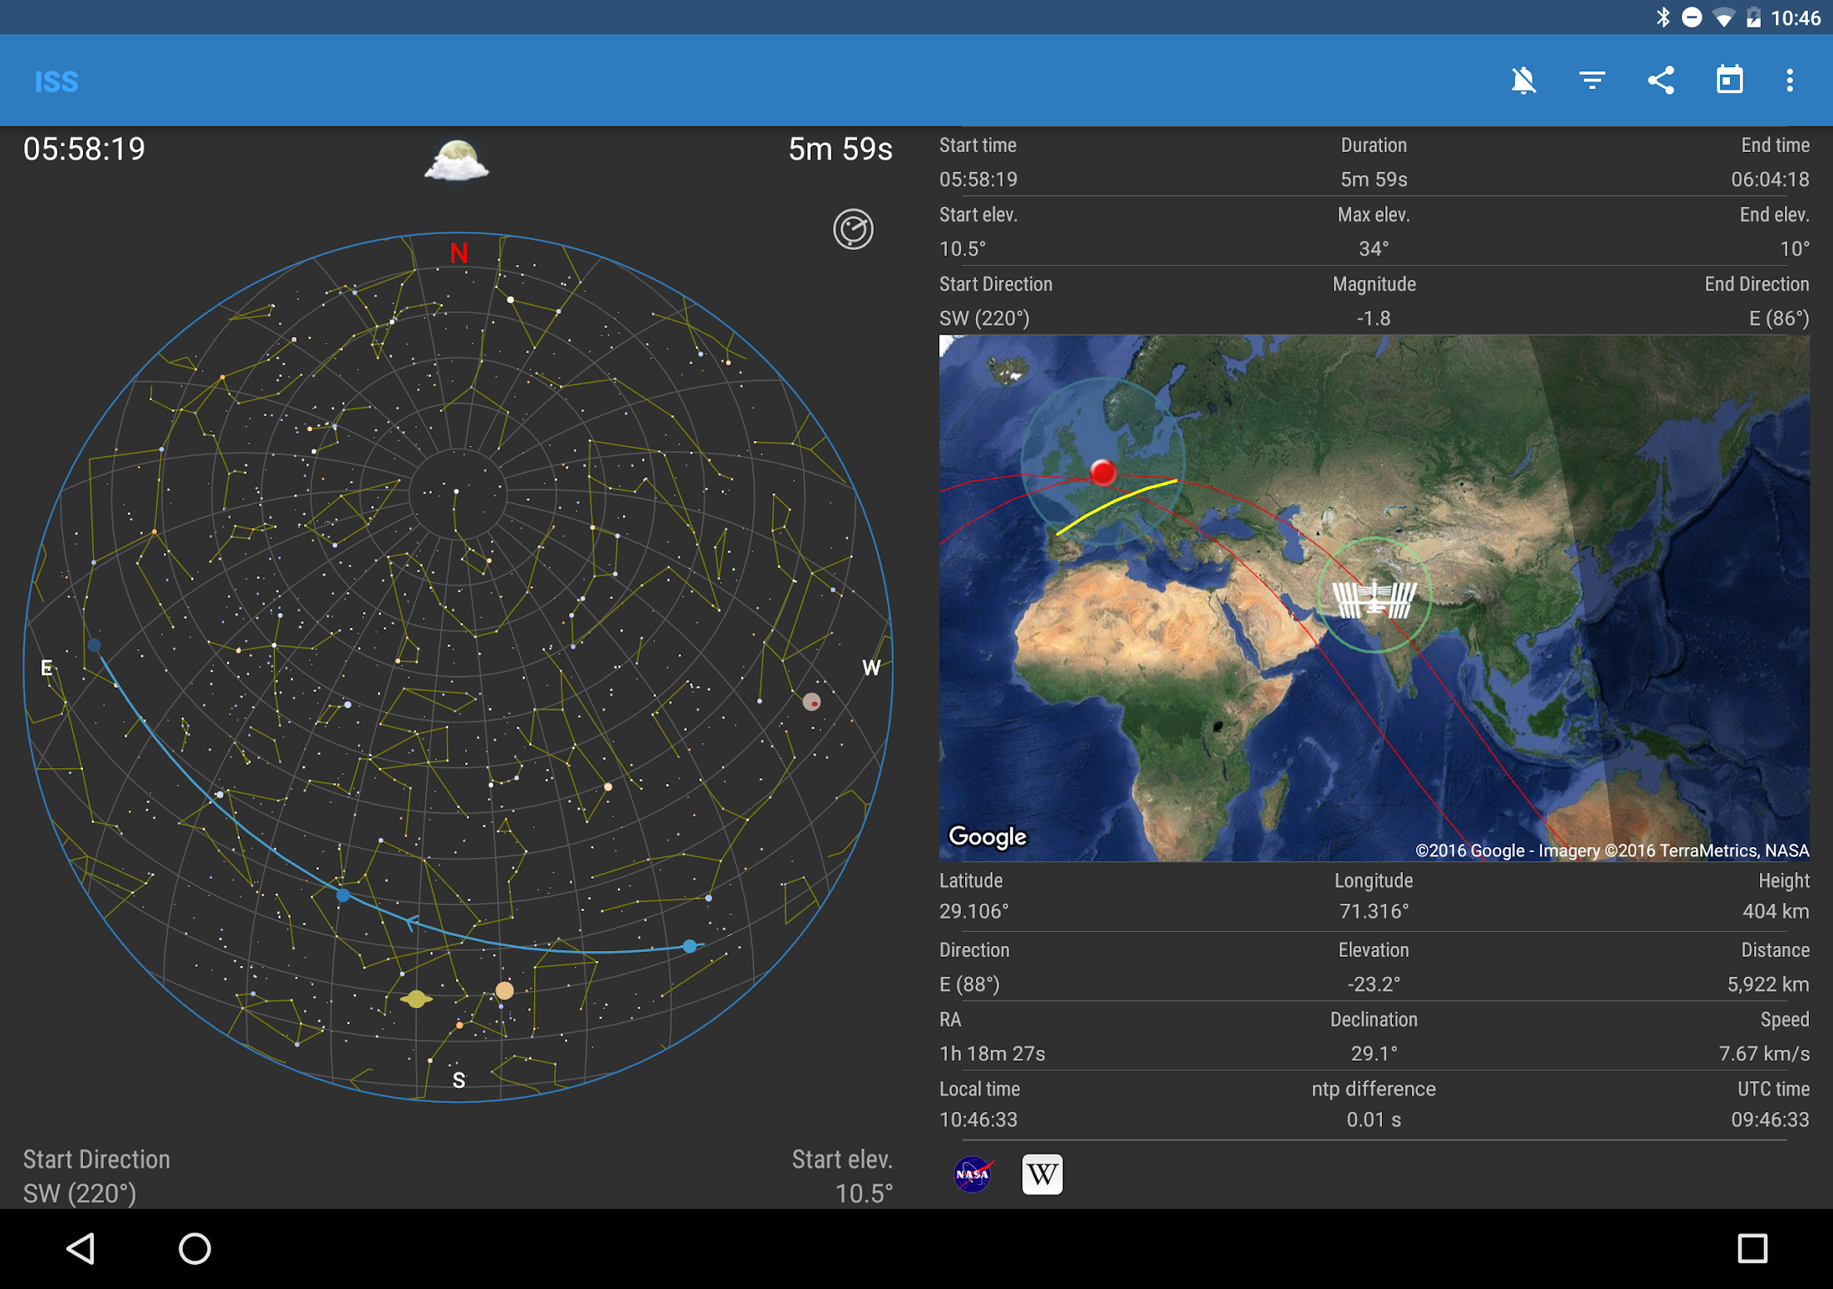Select the pass start point dot
This screenshot has width=1833, height=1289.
coord(689,946)
